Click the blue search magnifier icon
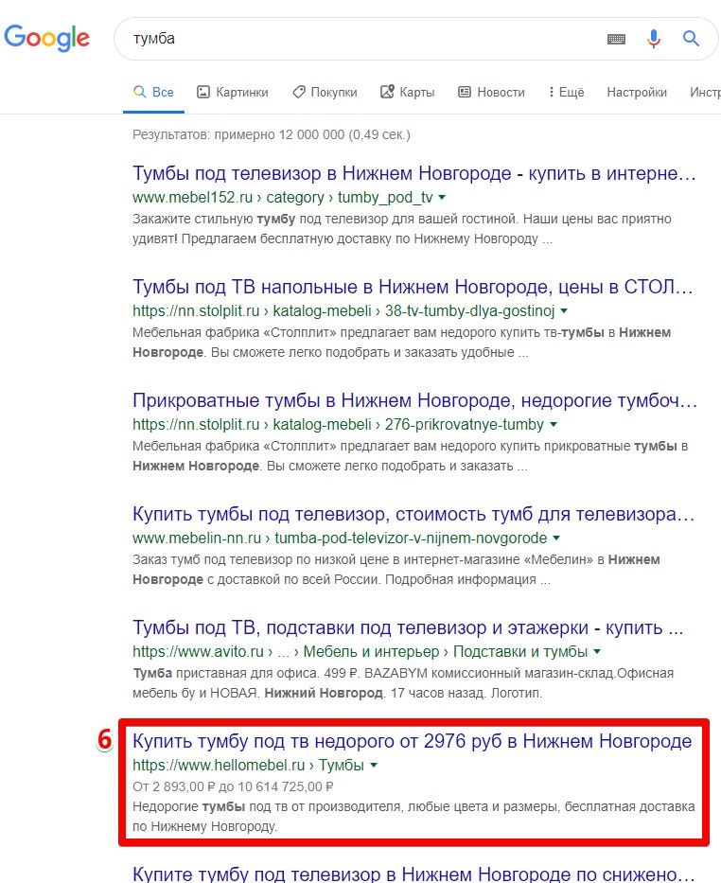 692,39
